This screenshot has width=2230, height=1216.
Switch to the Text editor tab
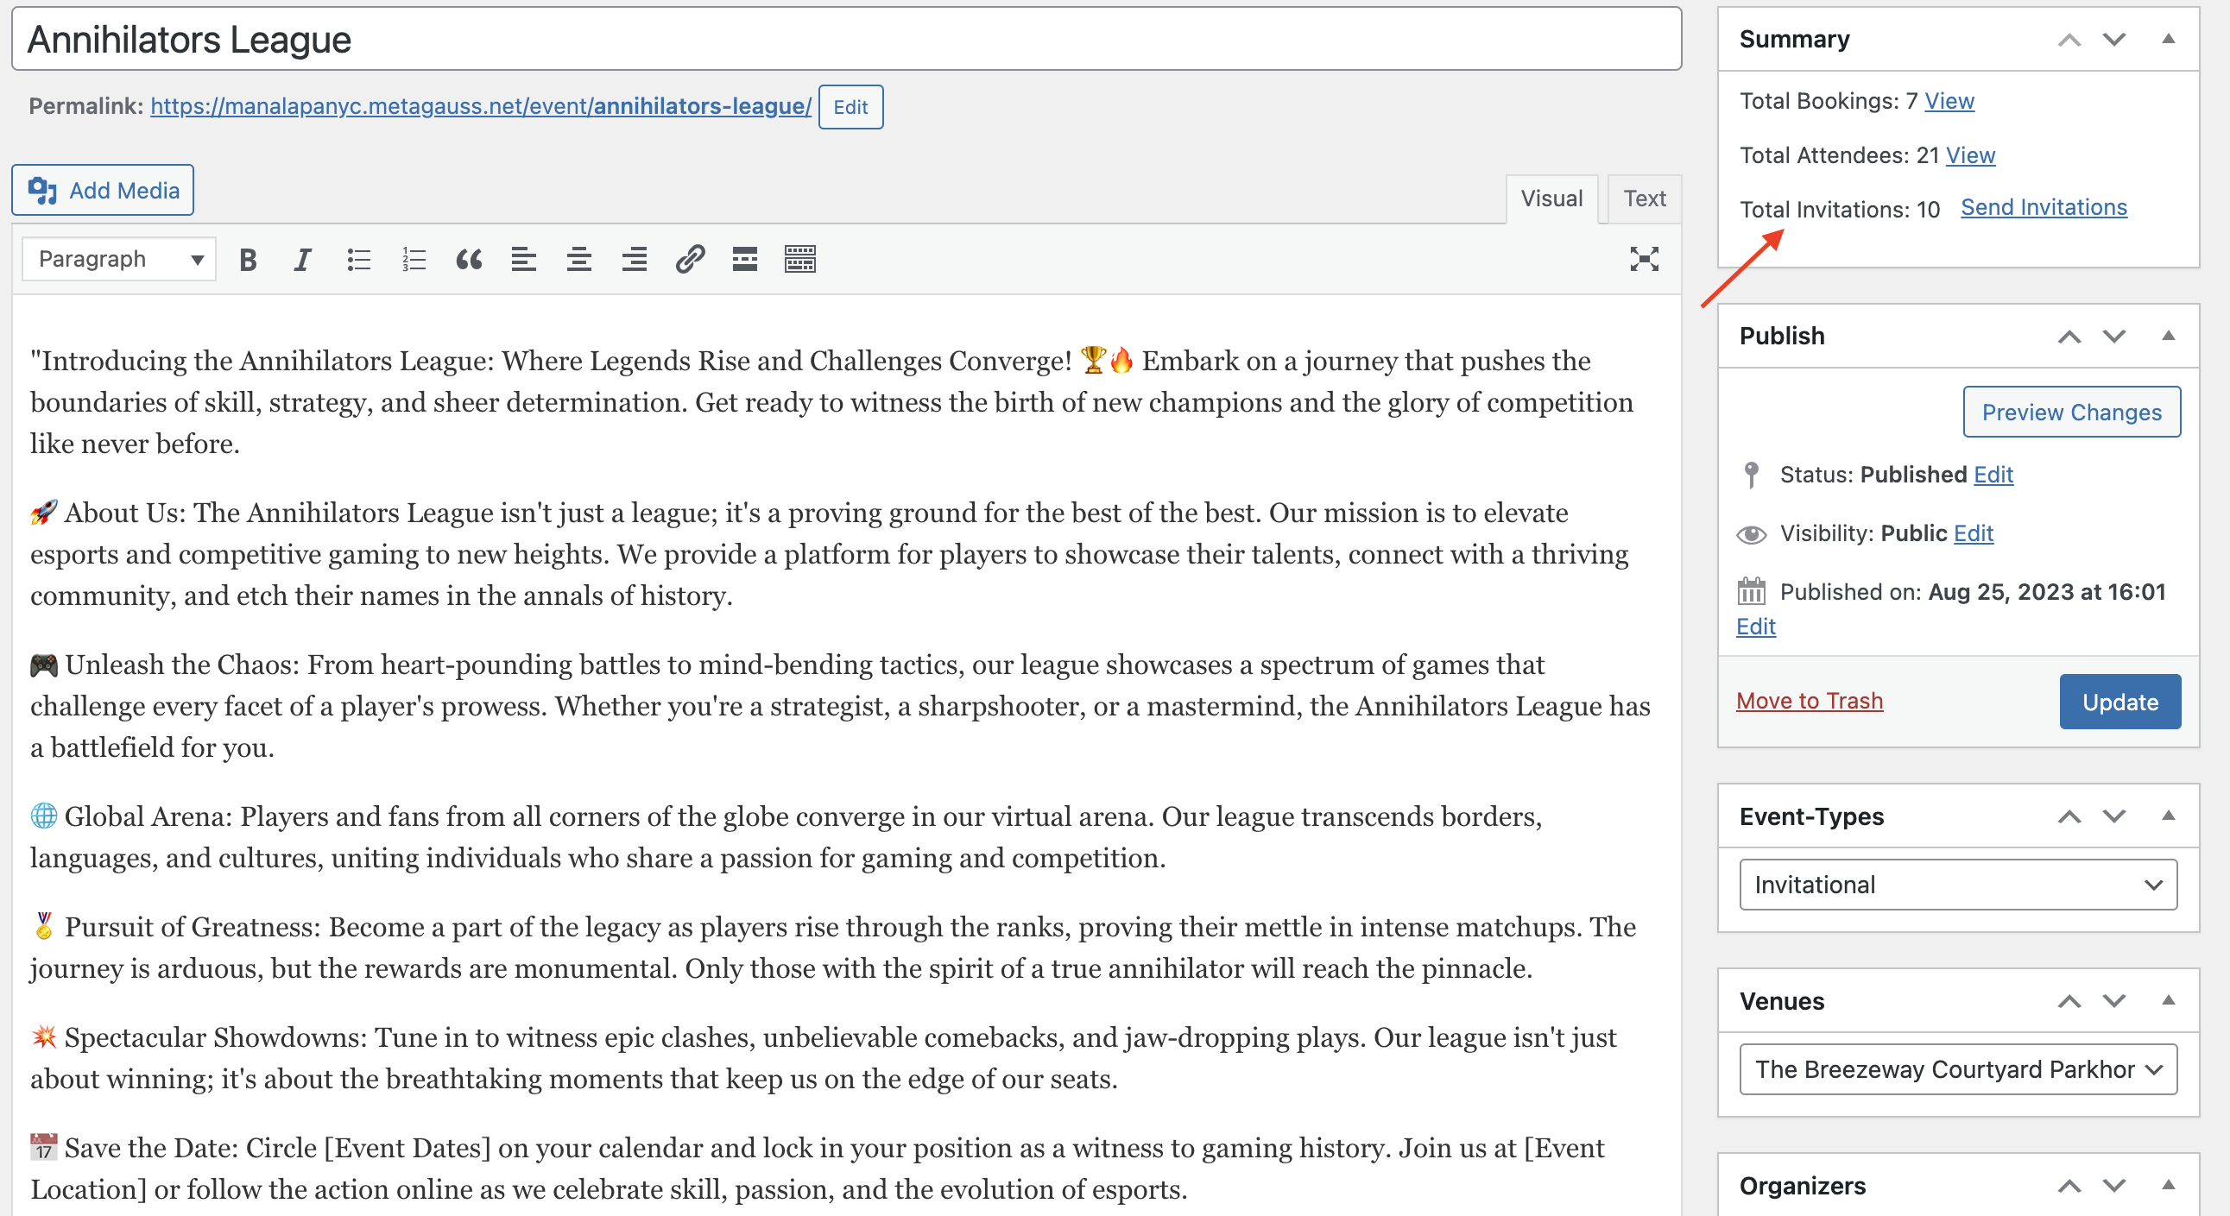[1643, 199]
